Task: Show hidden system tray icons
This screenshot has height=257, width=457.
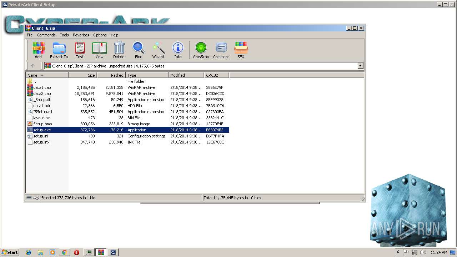Action: tap(398, 252)
